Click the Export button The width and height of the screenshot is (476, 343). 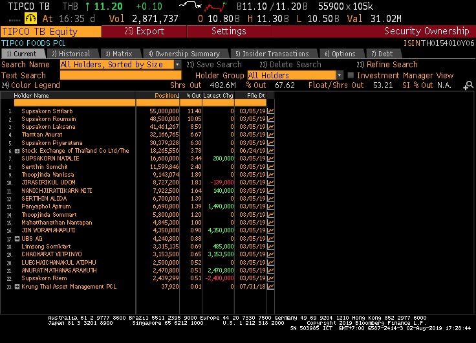(144, 31)
